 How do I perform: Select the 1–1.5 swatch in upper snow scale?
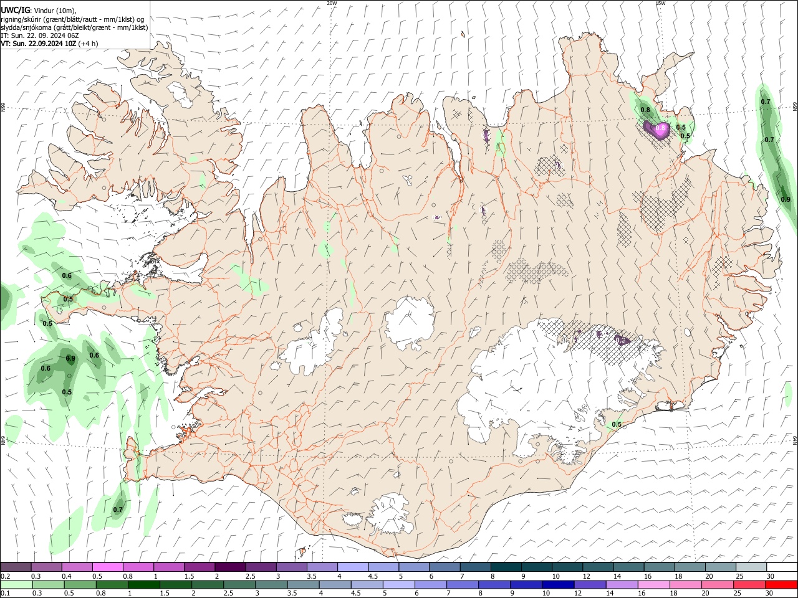pyautogui.click(x=168, y=567)
